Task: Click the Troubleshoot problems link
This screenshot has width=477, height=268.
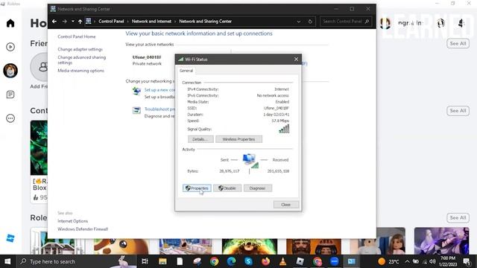Action: click(x=159, y=109)
